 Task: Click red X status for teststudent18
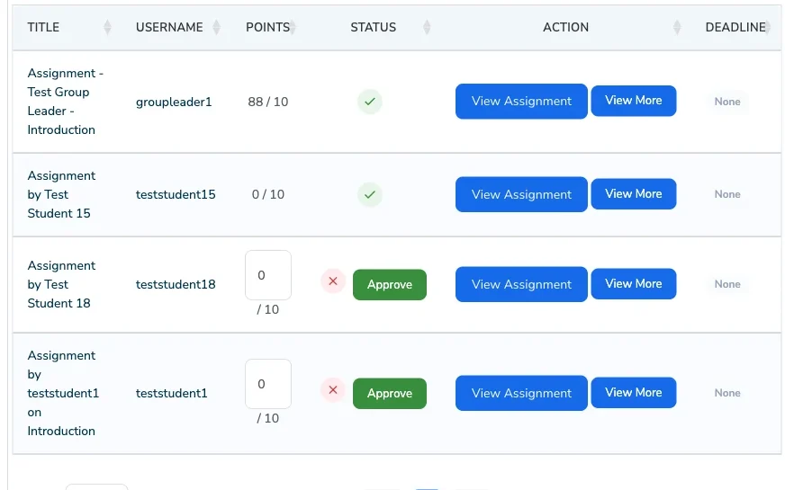pos(333,281)
